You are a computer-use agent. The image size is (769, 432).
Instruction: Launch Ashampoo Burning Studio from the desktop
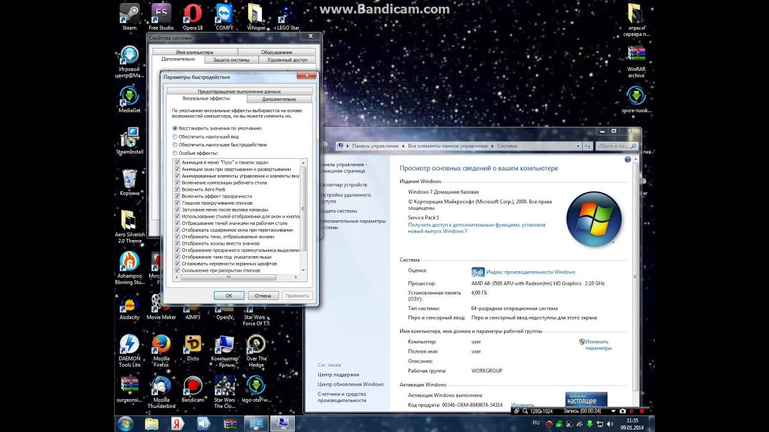[x=129, y=266]
